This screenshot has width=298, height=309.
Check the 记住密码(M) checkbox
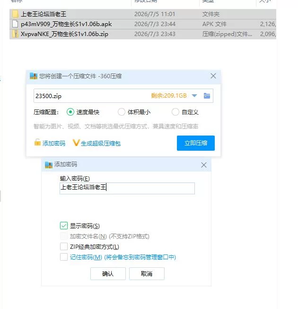pos(64,257)
